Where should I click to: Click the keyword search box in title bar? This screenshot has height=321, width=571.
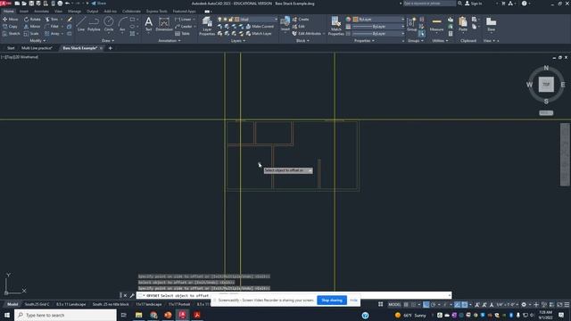pos(429,4)
